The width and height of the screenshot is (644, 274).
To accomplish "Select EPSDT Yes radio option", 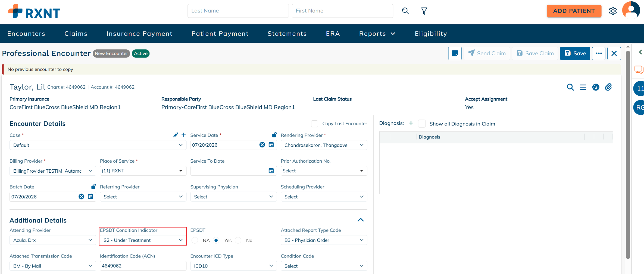I will click(x=216, y=240).
